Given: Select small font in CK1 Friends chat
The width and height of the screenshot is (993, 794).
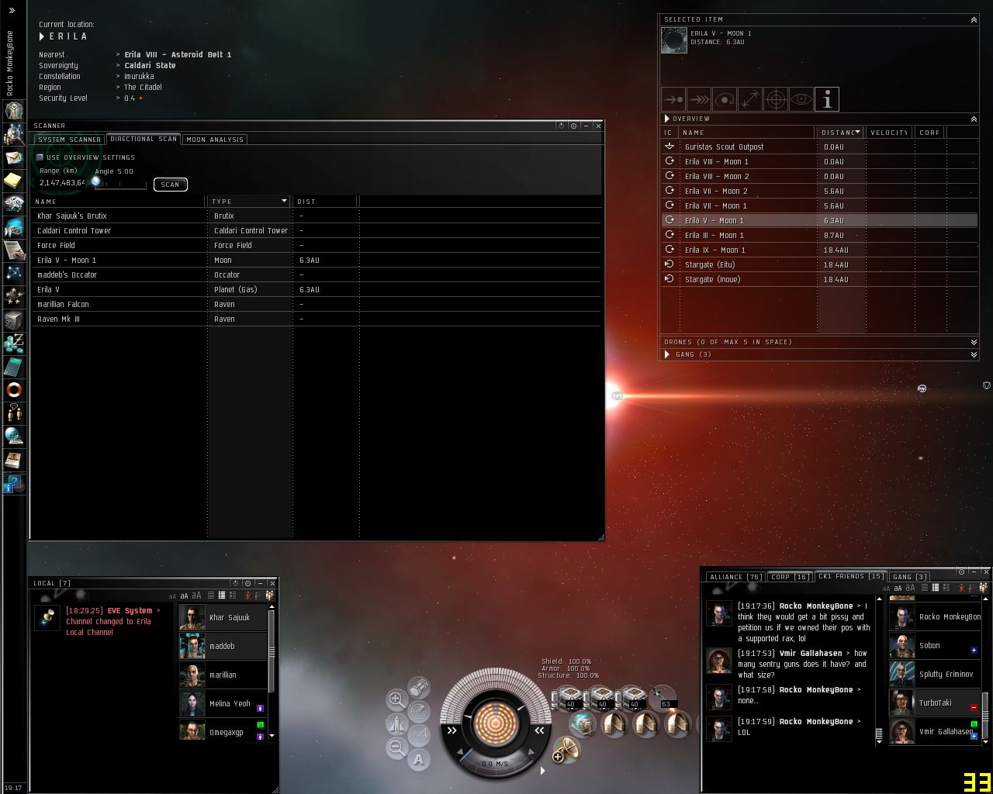Looking at the screenshot, I should [x=886, y=589].
